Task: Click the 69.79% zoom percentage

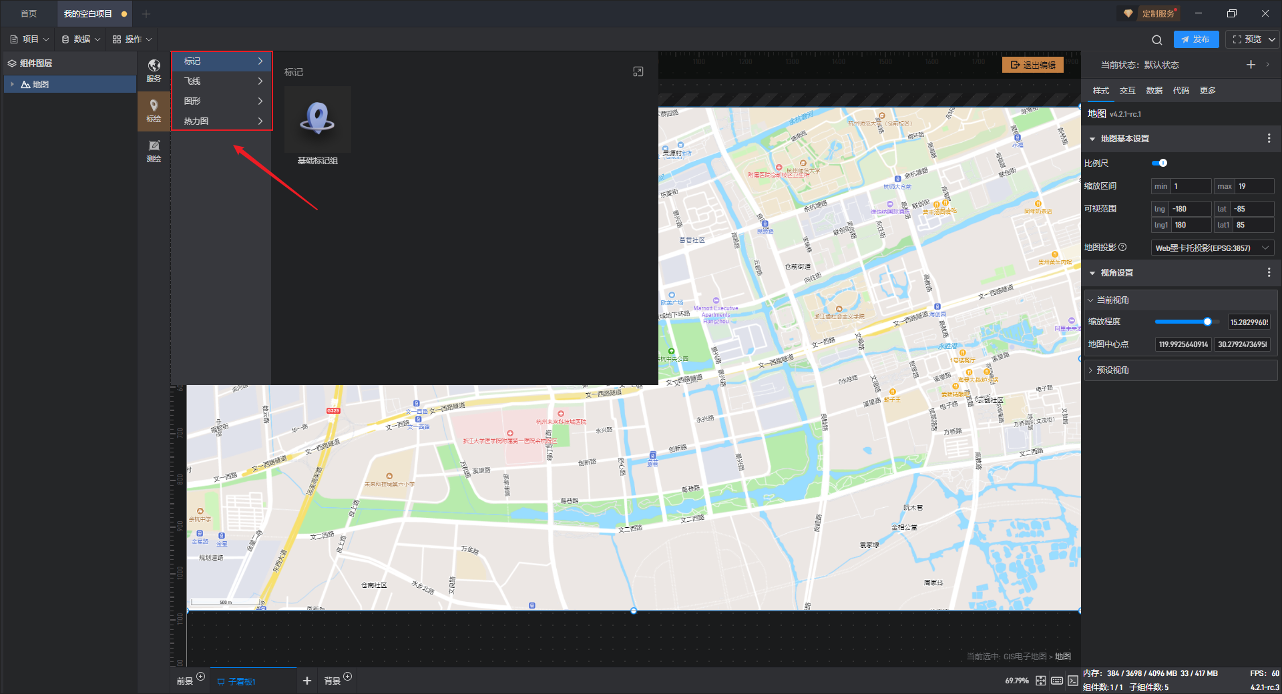Action: point(1017,681)
